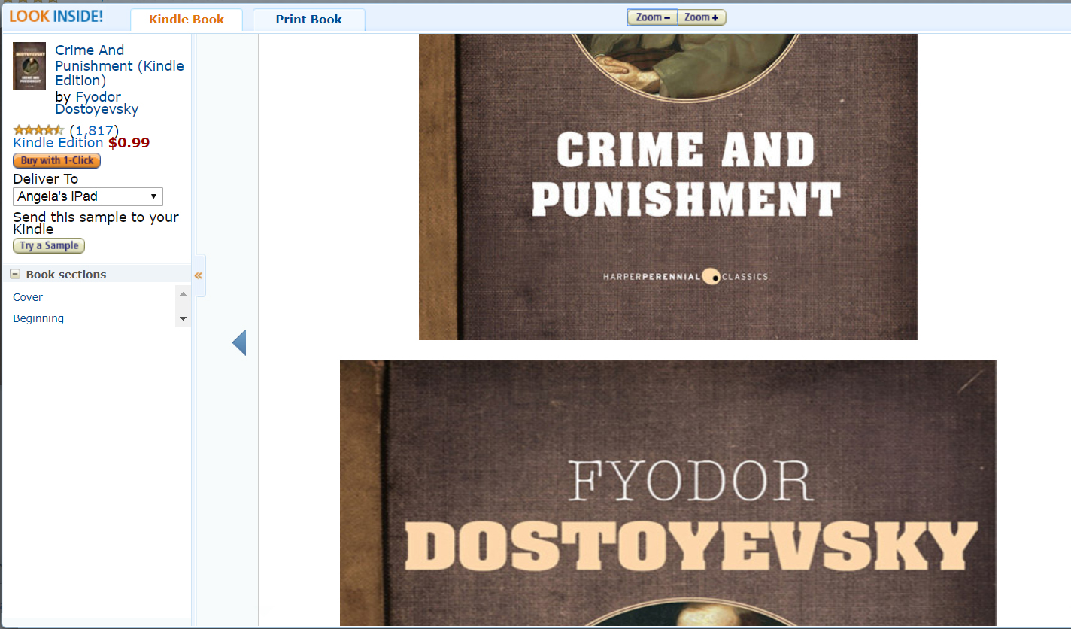Switch to the Kindle Book tab
1071x629 pixels.
coord(187,20)
